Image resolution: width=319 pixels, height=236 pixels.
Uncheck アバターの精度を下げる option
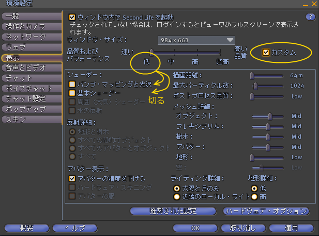pos(72,179)
